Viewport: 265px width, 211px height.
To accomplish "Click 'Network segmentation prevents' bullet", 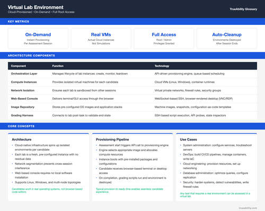I will [x=43, y=166].
